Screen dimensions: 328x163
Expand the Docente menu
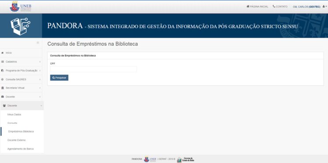coord(21,97)
